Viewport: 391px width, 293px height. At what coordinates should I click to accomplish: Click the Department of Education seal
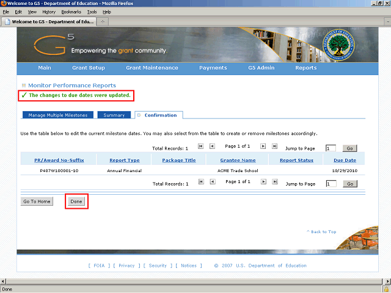click(x=338, y=45)
